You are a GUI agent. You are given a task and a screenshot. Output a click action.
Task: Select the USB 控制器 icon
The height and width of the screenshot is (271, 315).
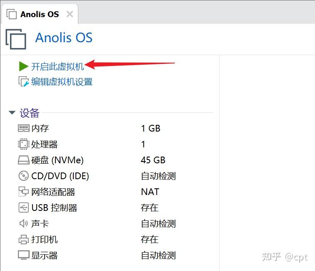(x=23, y=208)
